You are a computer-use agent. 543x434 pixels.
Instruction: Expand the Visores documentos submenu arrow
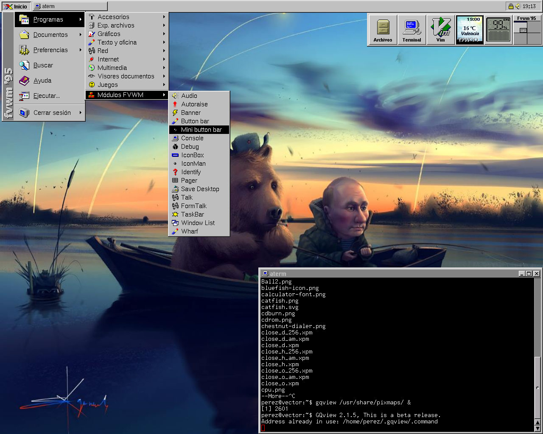[x=164, y=76]
